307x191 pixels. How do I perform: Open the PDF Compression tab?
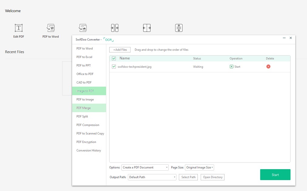coord(89,125)
